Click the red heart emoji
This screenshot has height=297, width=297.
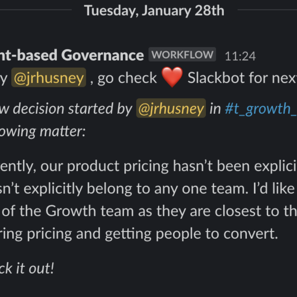[x=172, y=78]
